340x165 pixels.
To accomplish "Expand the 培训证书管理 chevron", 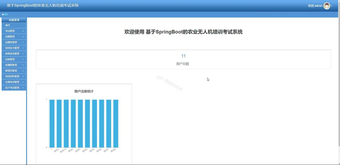I will (23, 48).
